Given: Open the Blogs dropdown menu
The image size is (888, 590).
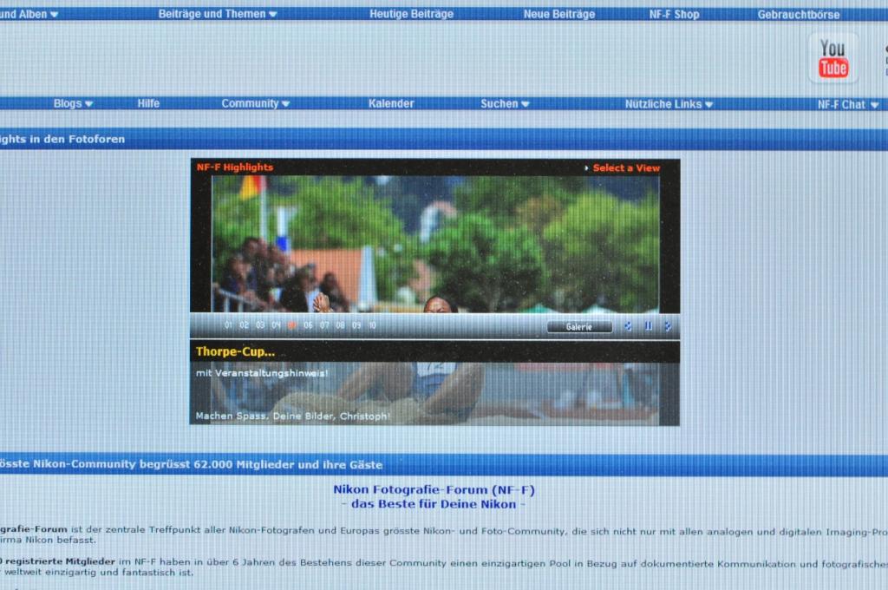Looking at the screenshot, I should click(73, 104).
